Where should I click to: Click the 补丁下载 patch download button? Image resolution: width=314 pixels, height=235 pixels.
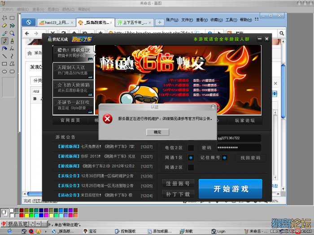click(x=178, y=194)
